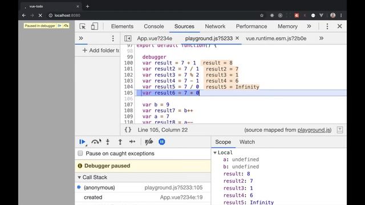Image resolution: width=365 pixels, height=205 pixels.
Task: Expand more navigator tabs chevron
Action: pyautogui.click(x=81, y=38)
